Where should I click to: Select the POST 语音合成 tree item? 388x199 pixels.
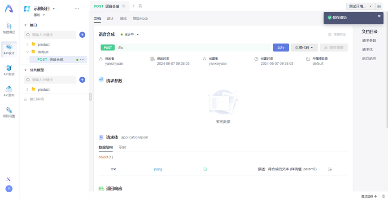pyautogui.click(x=58, y=59)
